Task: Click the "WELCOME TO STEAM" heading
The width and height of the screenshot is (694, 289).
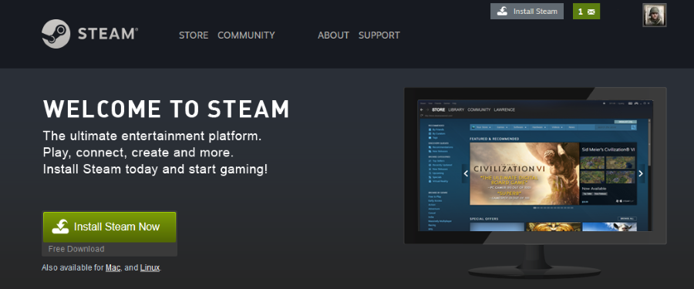Action: (166, 109)
